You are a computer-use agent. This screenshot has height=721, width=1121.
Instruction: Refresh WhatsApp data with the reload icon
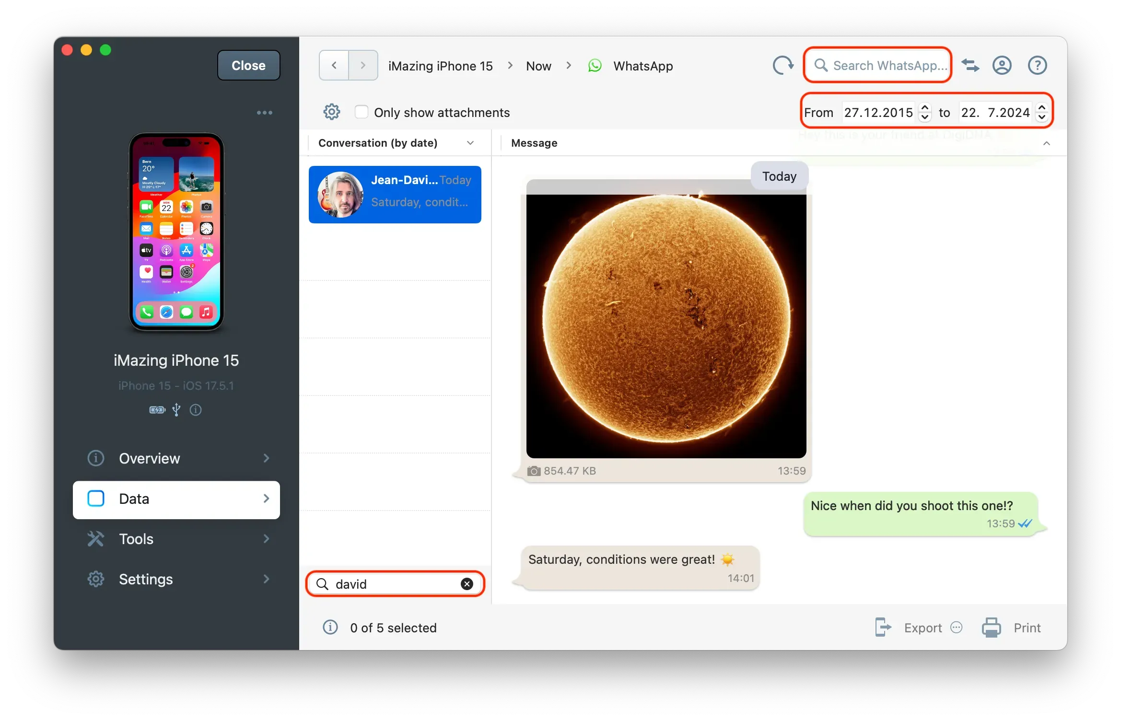782,65
